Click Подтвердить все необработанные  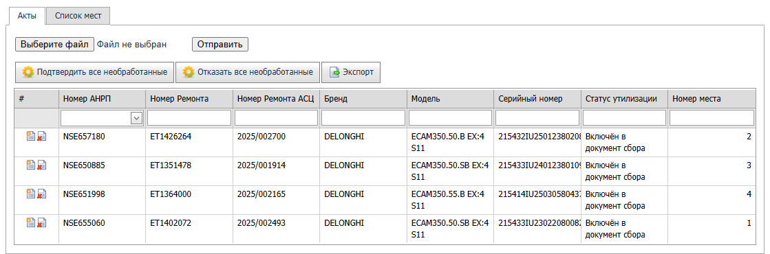pyautogui.click(x=95, y=72)
